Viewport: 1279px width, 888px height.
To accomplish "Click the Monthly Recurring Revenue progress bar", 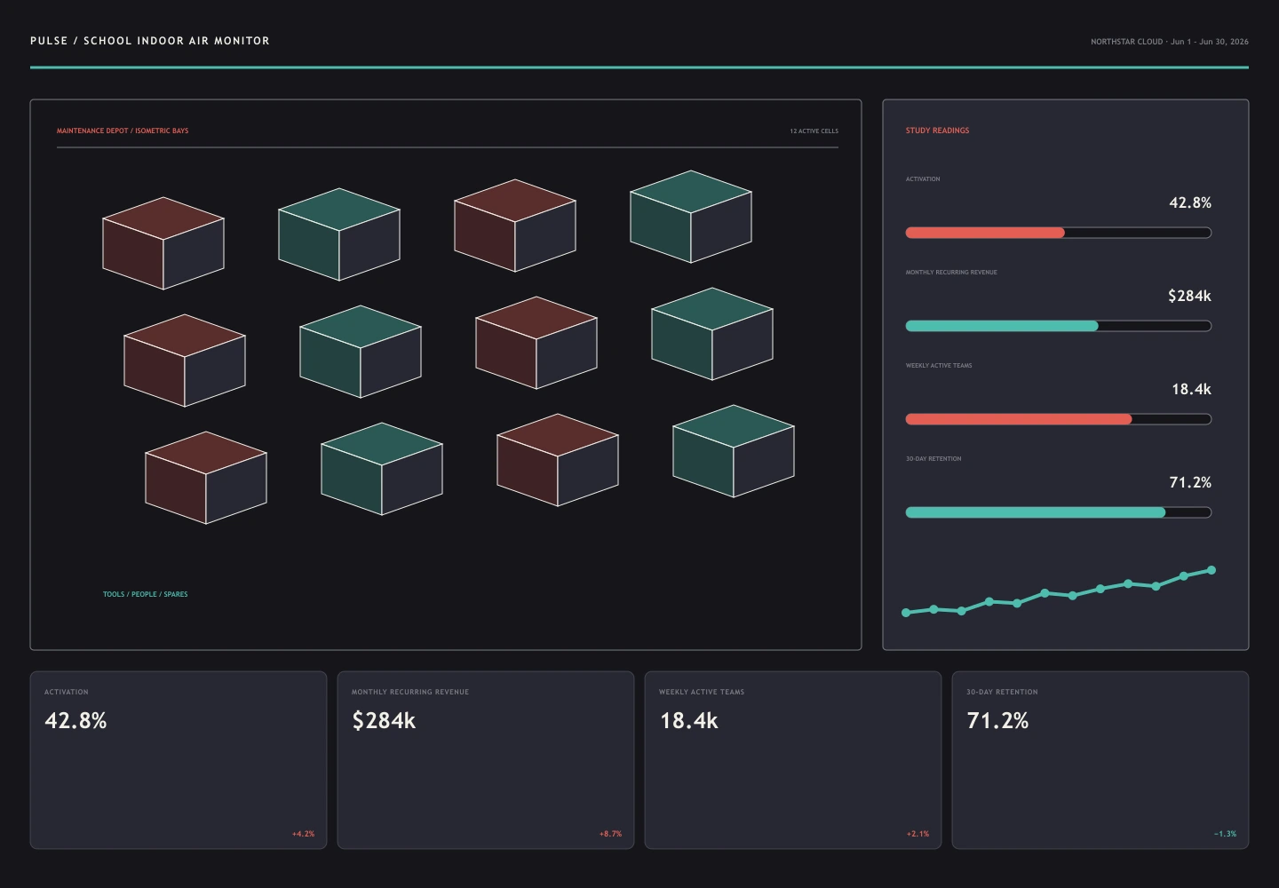I will click(x=1058, y=326).
